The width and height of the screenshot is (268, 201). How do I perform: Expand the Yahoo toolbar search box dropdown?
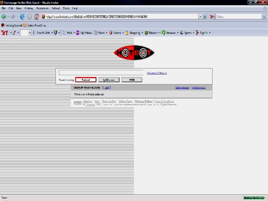pos(29,33)
